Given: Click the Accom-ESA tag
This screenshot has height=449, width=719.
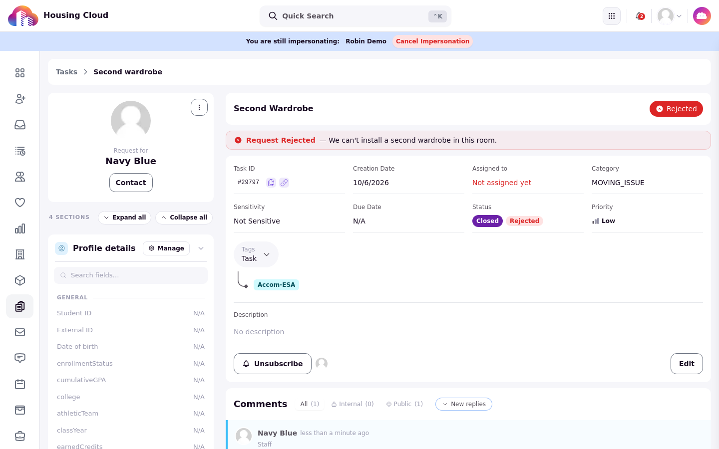Looking at the screenshot, I should 276,285.
